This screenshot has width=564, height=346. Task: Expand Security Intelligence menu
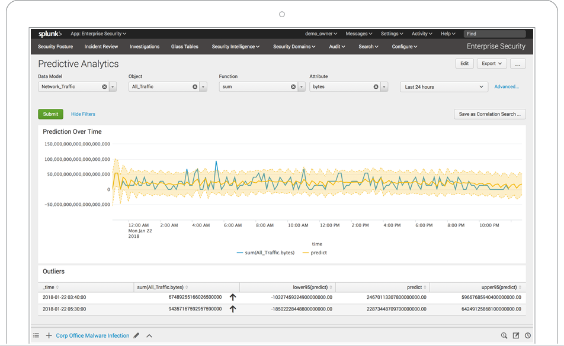(236, 47)
